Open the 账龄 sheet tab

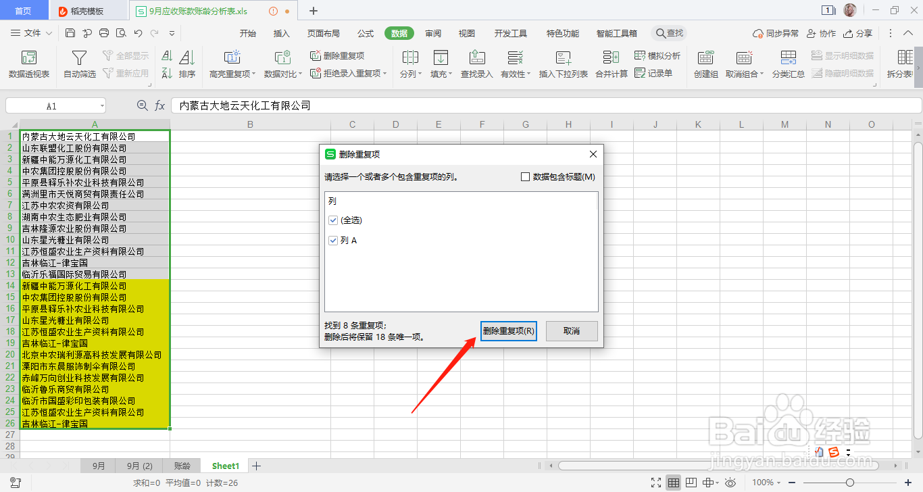click(x=182, y=466)
